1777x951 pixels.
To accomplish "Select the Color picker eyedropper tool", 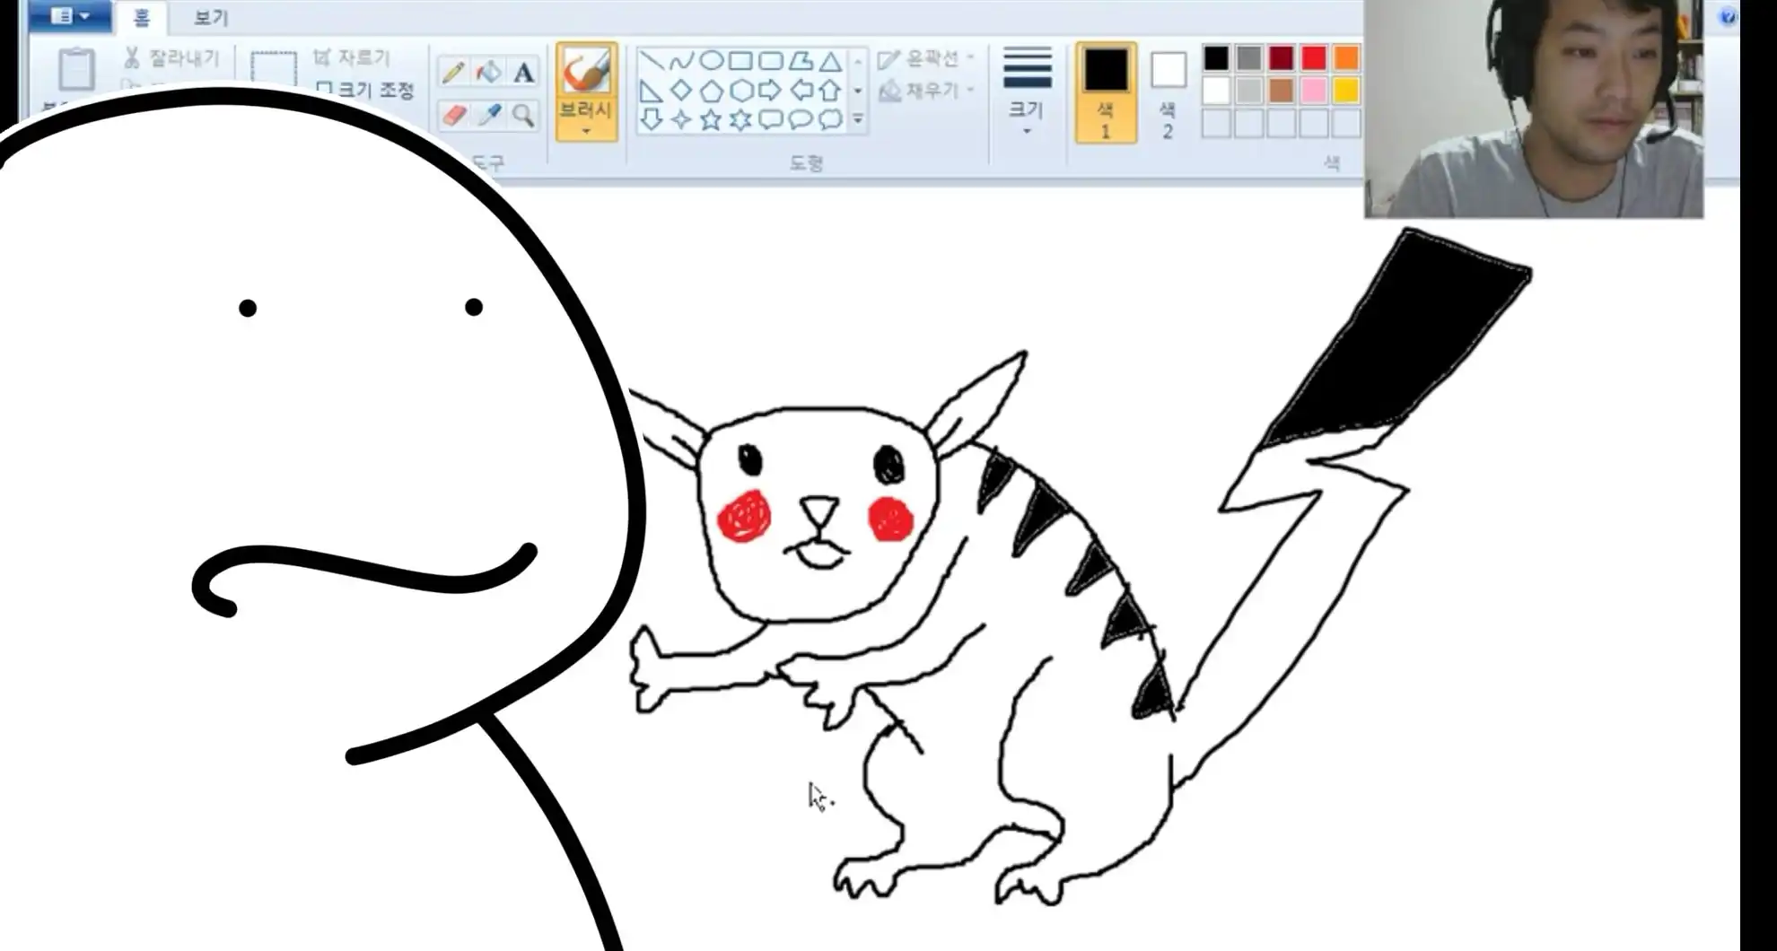I will 489,115.
